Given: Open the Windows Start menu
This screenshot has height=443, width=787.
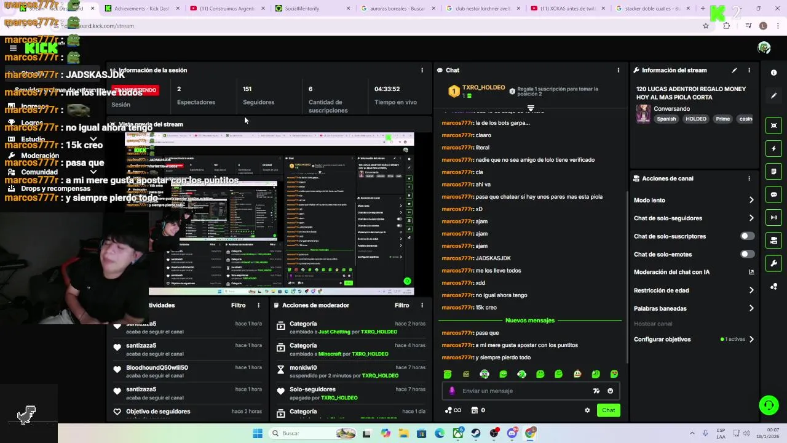Looking at the screenshot, I should coord(258,433).
